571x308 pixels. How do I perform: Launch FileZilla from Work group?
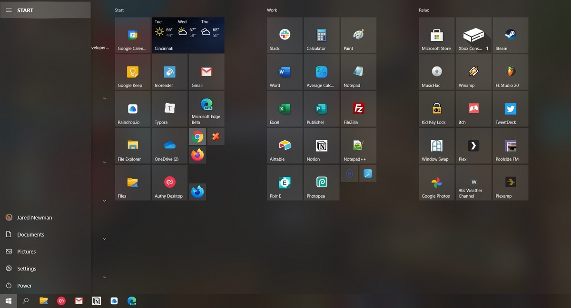(358, 109)
